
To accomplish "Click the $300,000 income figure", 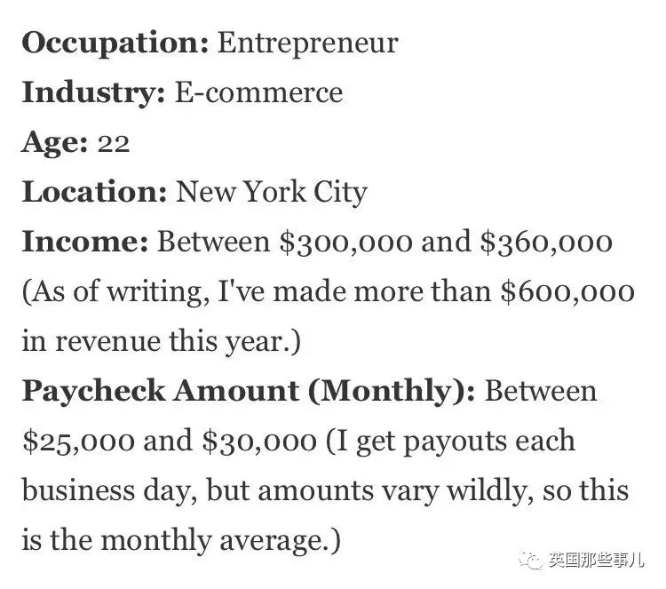I will [x=345, y=243].
